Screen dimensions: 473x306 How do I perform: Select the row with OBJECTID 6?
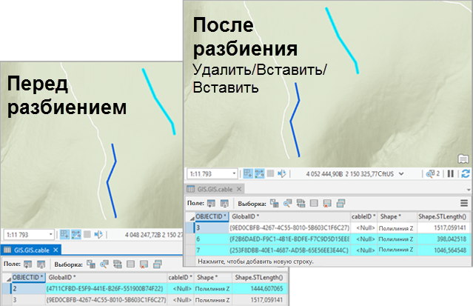click(x=200, y=240)
